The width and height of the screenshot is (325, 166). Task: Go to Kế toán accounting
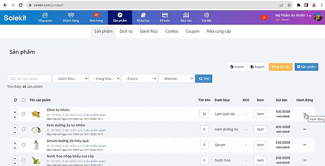(x=165, y=17)
